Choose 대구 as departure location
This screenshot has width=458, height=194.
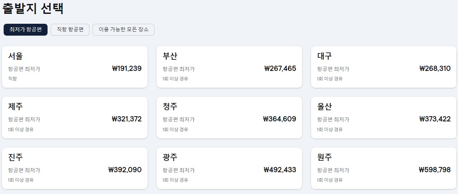click(x=383, y=67)
